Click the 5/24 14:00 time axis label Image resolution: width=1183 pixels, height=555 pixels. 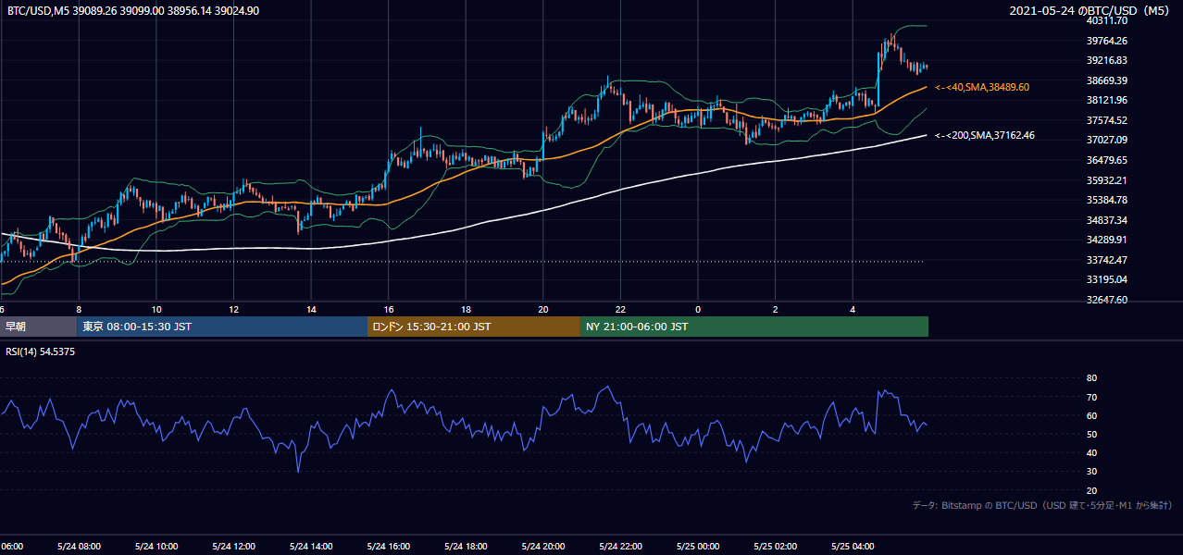(311, 547)
